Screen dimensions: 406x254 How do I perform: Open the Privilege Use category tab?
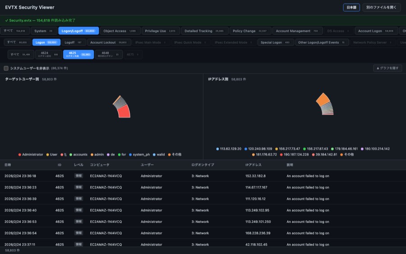[161, 31]
